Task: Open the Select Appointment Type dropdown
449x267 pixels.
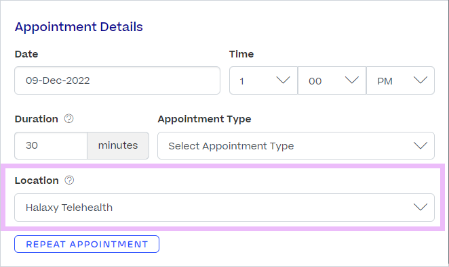Action: point(296,145)
